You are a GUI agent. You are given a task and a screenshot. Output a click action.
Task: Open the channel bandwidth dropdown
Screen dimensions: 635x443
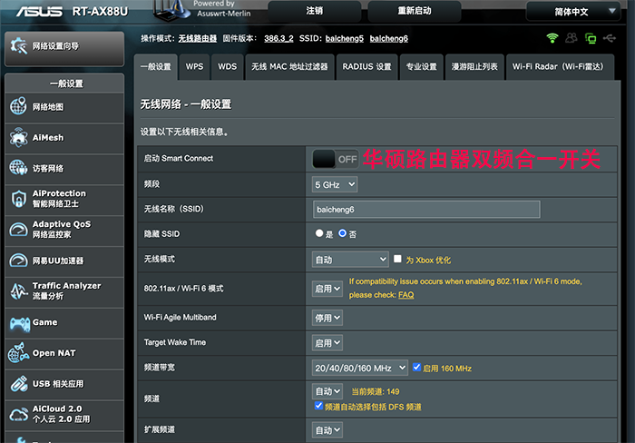point(359,368)
